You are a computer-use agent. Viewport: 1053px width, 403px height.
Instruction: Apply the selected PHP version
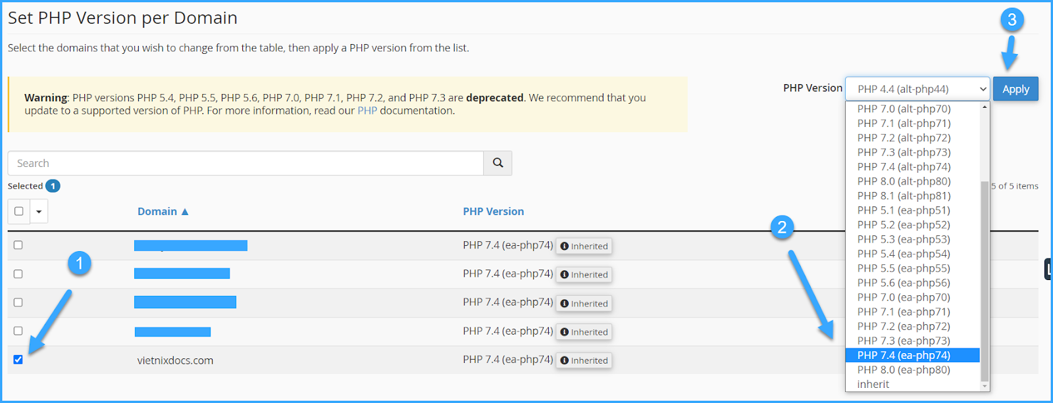1015,89
